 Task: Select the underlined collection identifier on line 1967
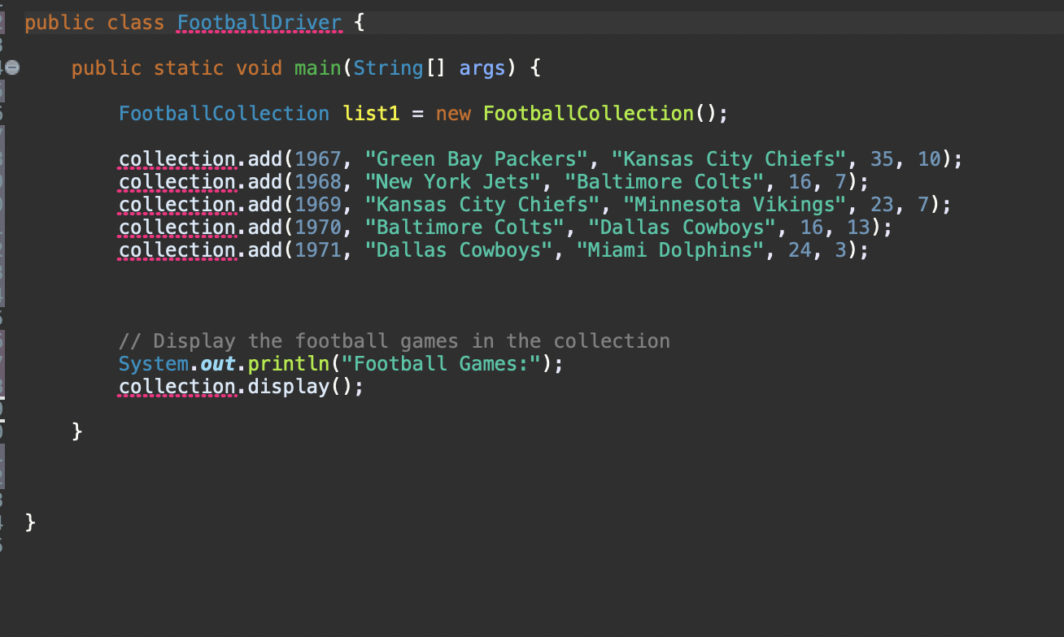point(176,158)
